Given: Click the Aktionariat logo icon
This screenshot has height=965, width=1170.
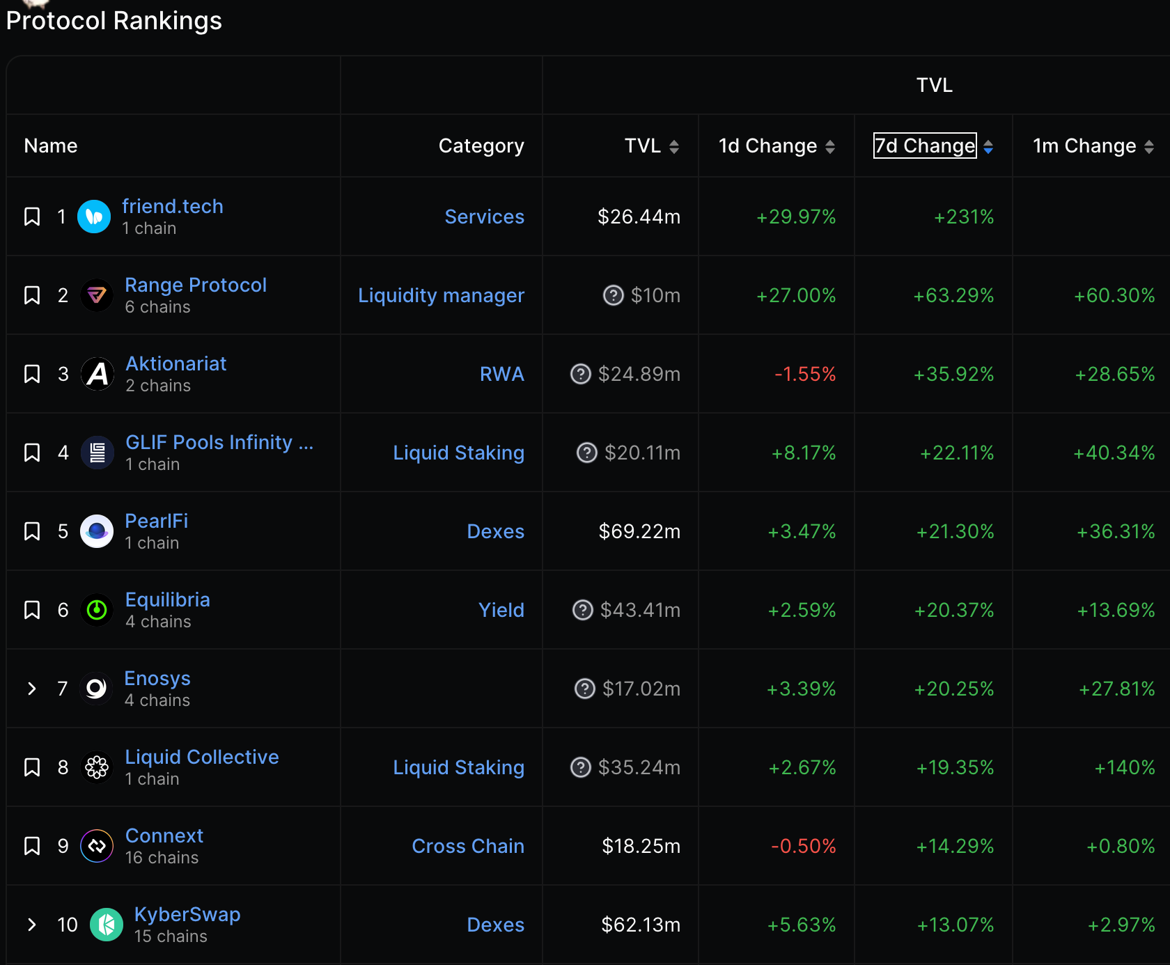Looking at the screenshot, I should [97, 374].
